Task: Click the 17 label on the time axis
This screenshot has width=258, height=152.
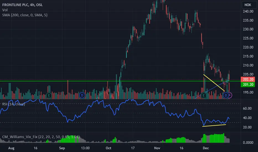Action: pyautogui.click(x=133, y=148)
